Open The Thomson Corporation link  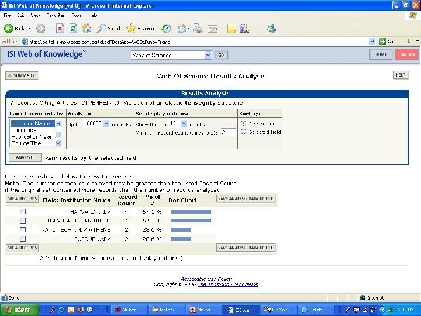(228, 284)
